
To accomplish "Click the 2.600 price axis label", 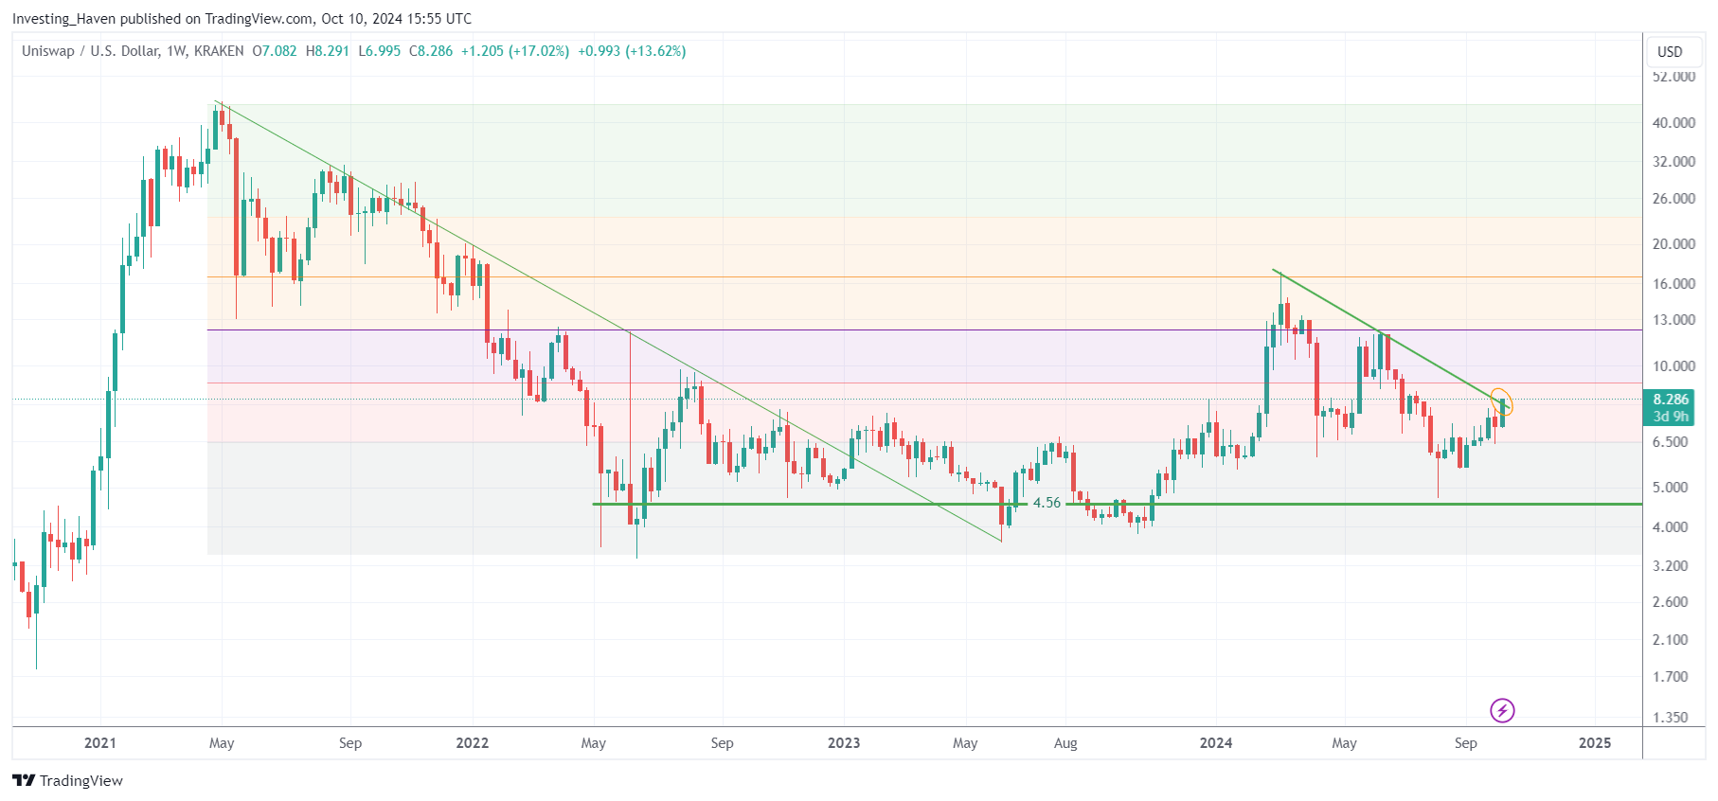I will point(1670,601).
